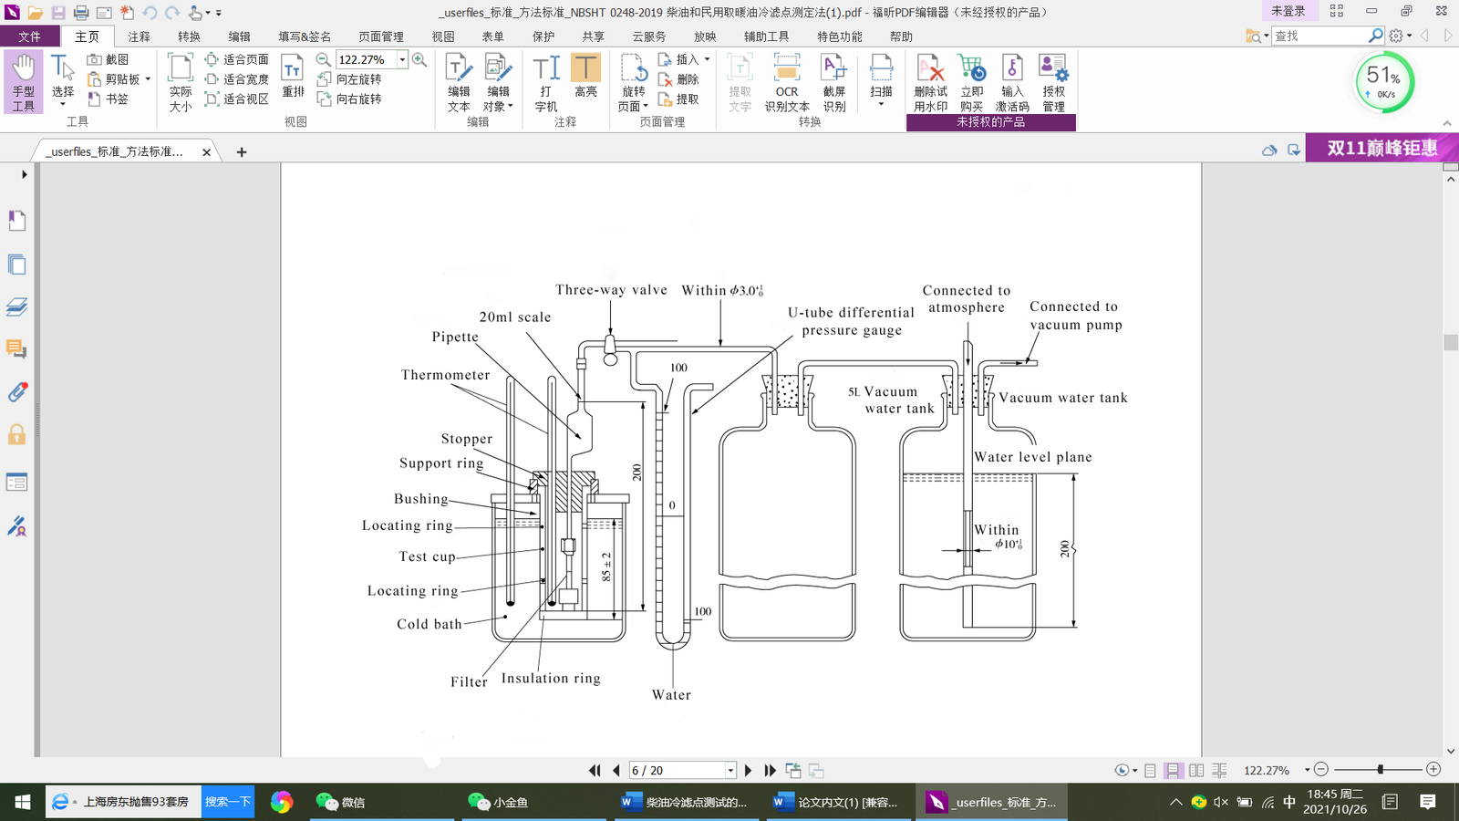The width and height of the screenshot is (1459, 821).
Task: Select the Hand tool (手型工具)
Action: tap(23, 80)
